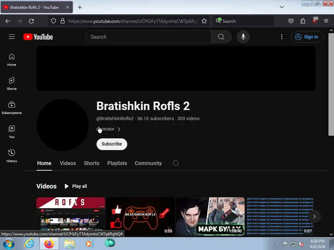The height and width of the screenshot is (250, 334).
Task: Close the Bratishkin Rofls 2 tab
Action: pyautogui.click(x=67, y=7)
